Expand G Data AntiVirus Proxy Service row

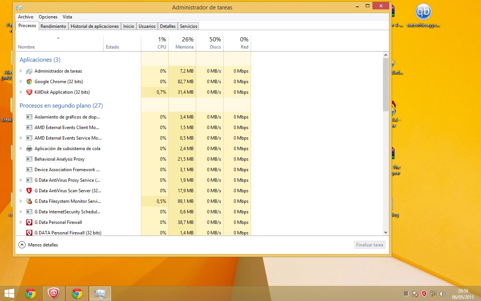point(21,180)
